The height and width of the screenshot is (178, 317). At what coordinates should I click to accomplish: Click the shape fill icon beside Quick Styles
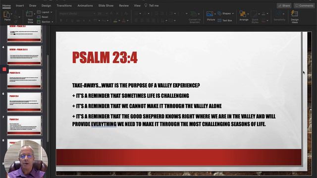click(x=264, y=14)
